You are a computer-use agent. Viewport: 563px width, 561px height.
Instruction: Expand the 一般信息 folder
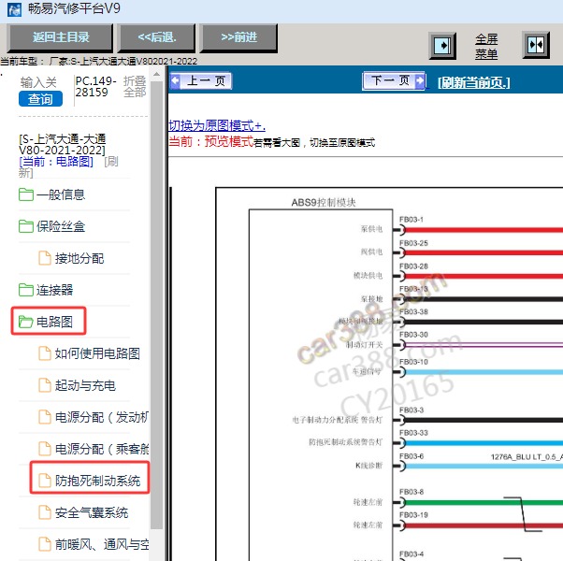(61, 194)
